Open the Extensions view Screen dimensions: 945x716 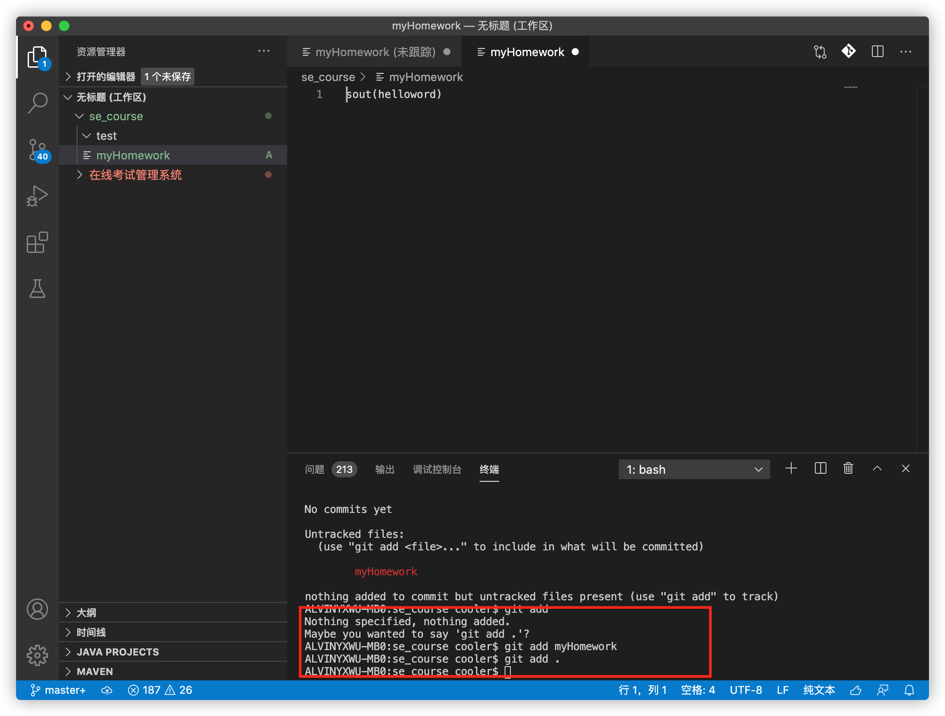point(37,243)
